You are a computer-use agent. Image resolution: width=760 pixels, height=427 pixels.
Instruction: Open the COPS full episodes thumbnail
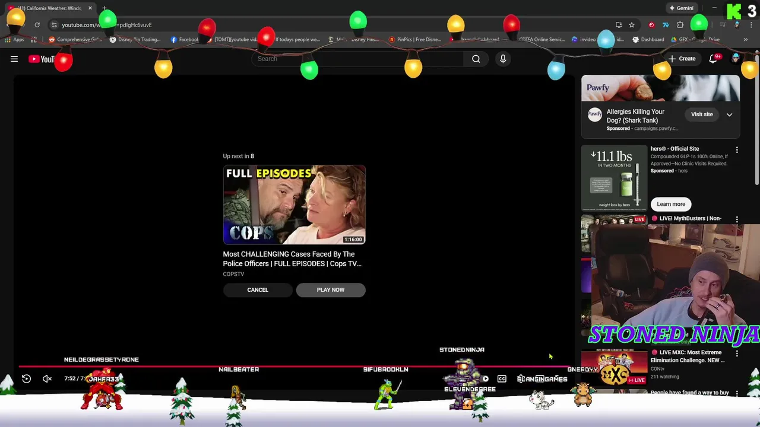click(x=294, y=205)
